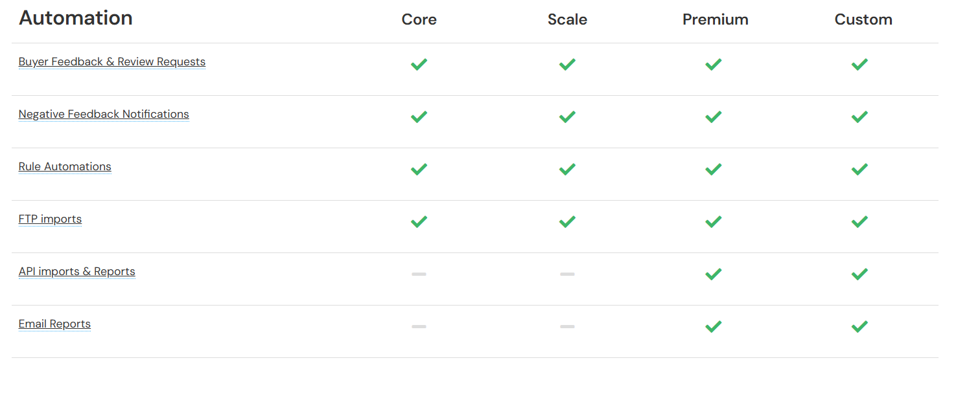Click the Scale checkmark for FTP imports
Viewport: 956px width, 402px height.
click(567, 221)
